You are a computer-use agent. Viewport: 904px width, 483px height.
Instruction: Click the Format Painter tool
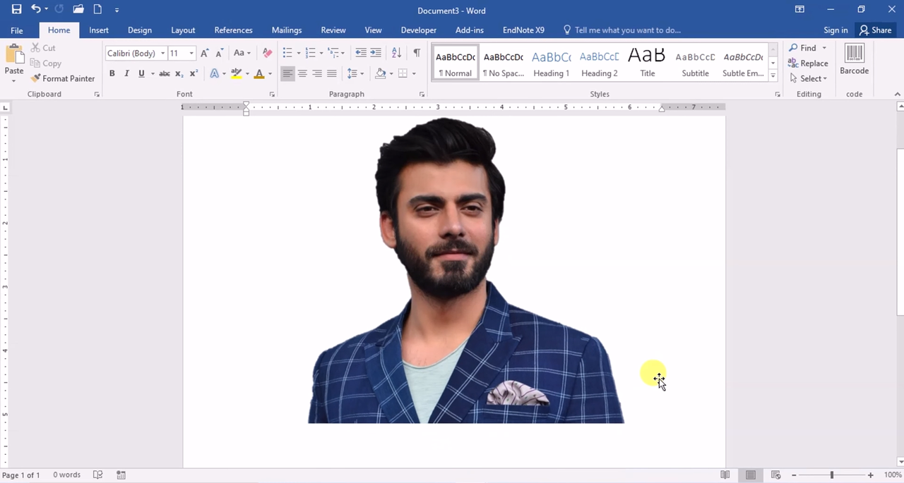click(x=63, y=78)
